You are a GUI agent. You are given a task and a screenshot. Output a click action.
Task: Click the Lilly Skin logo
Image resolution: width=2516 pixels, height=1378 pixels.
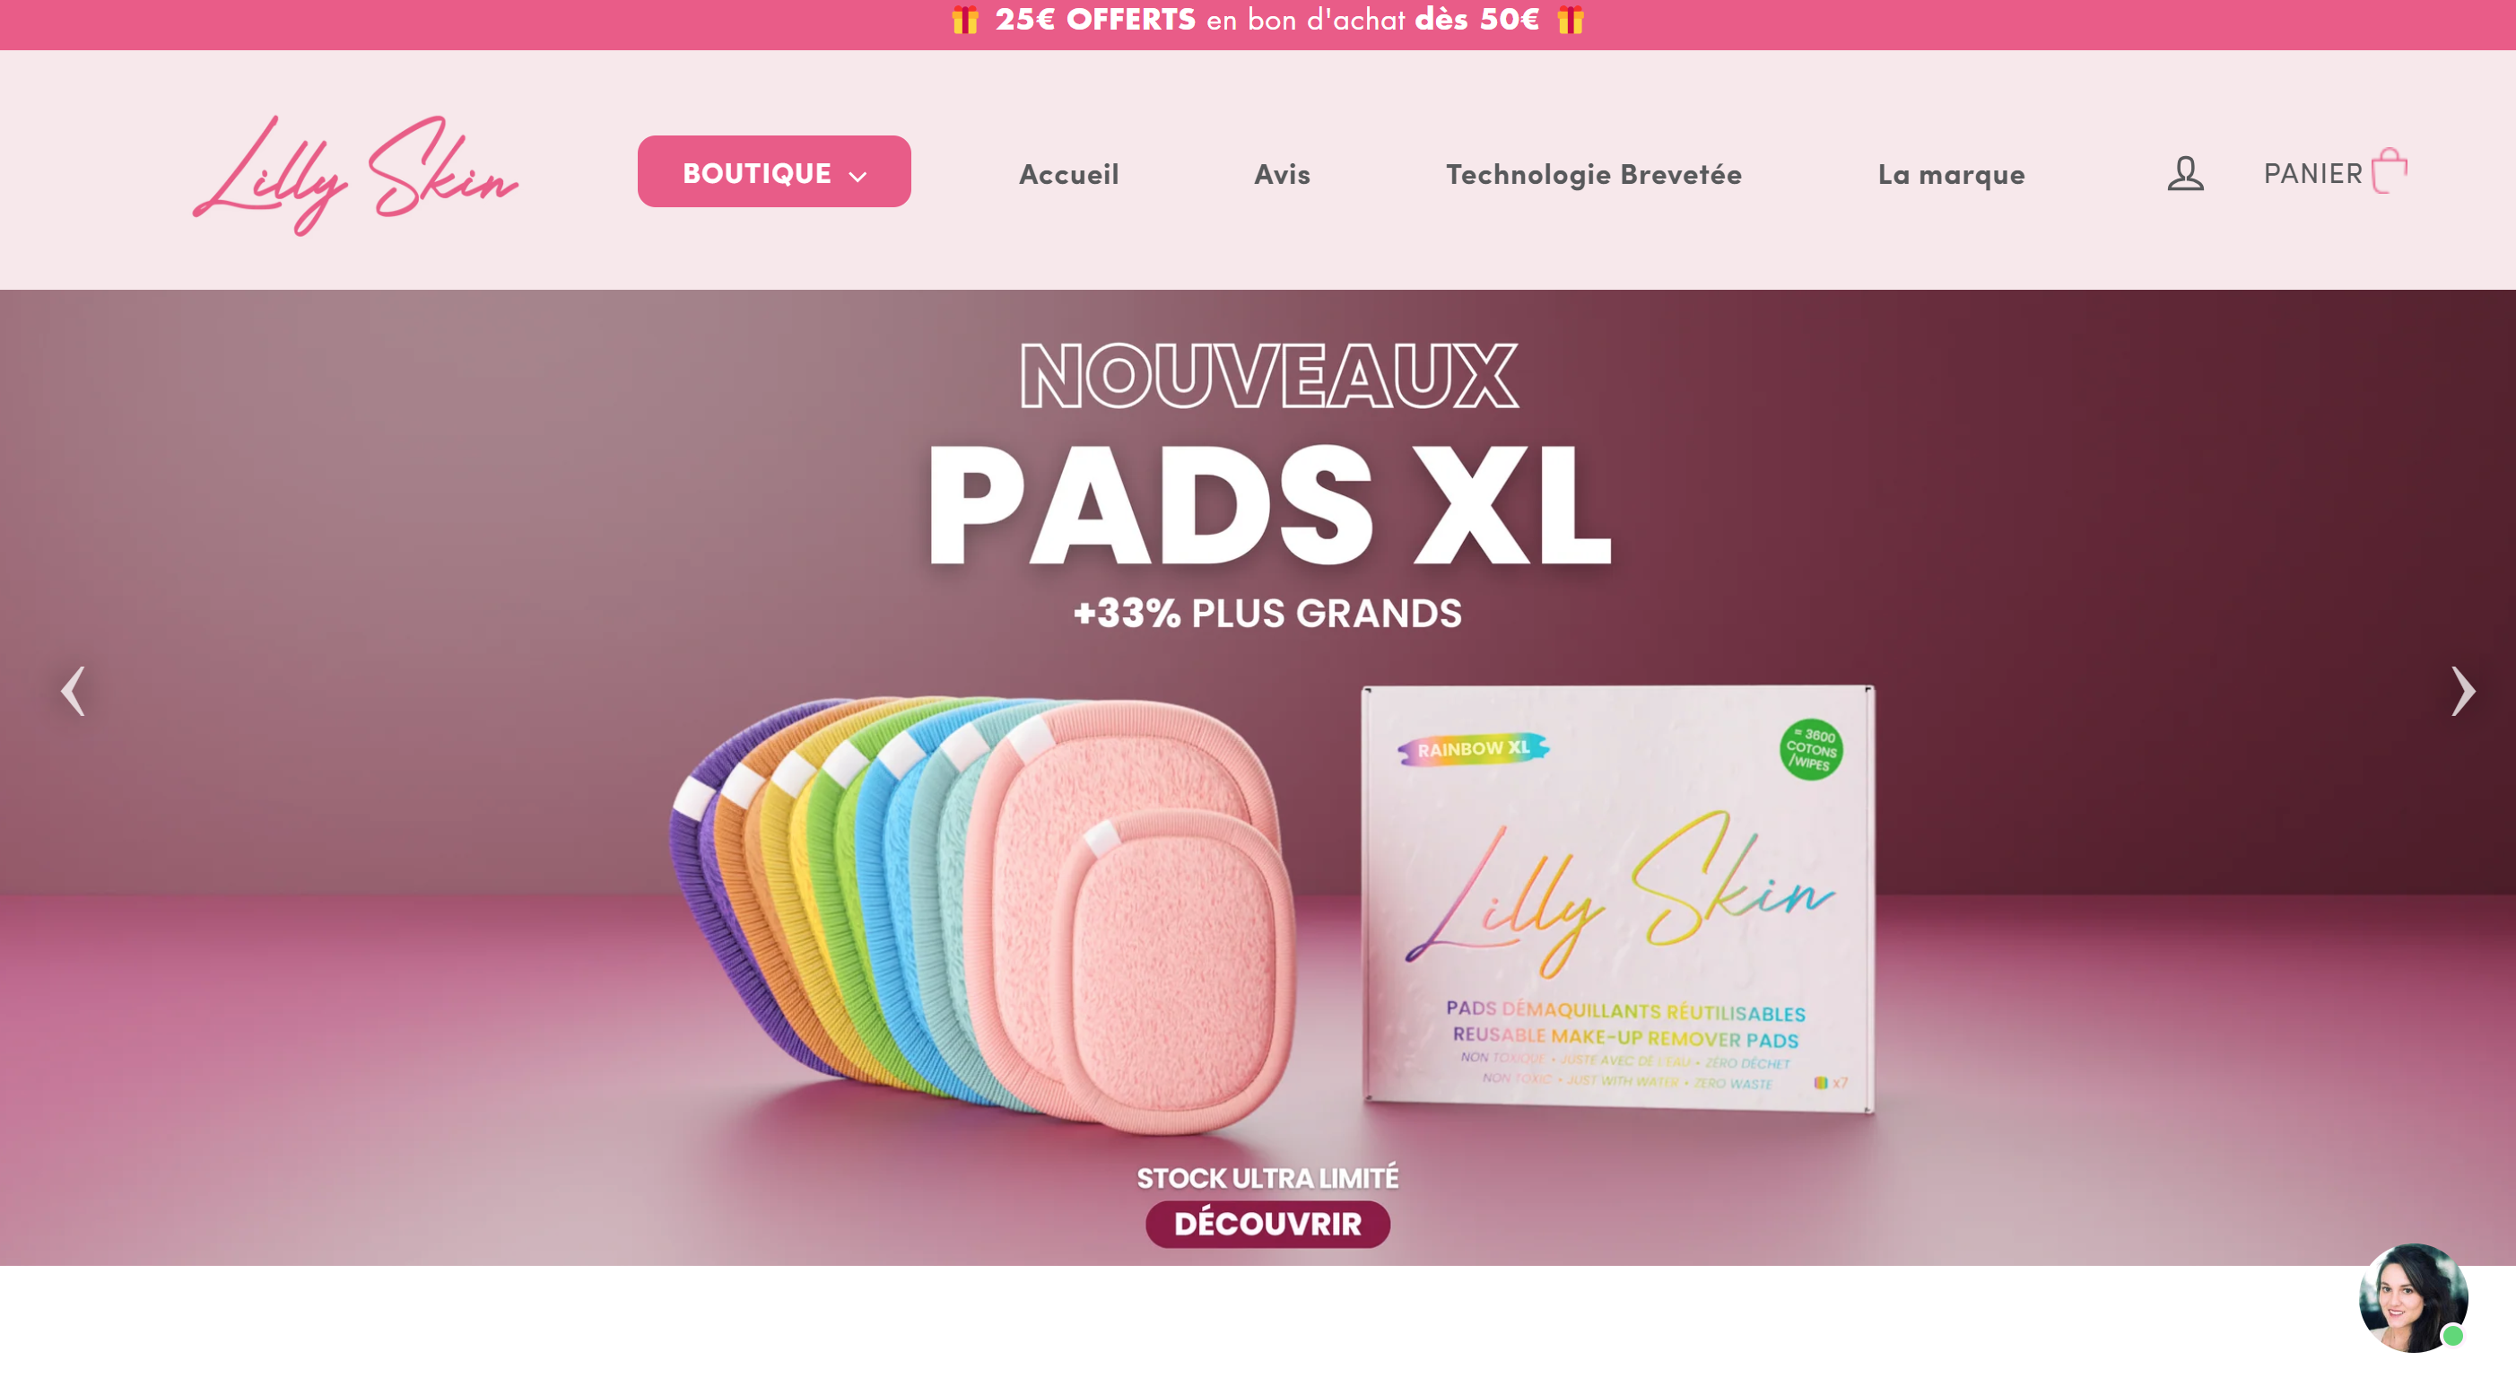click(x=355, y=175)
